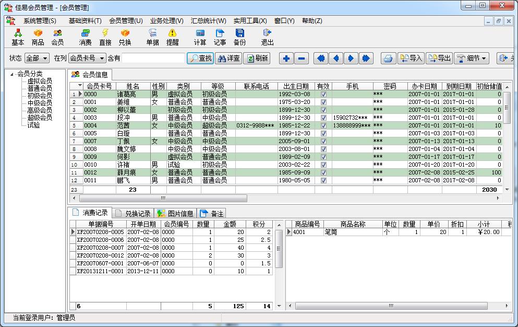The height and width of the screenshot is (327, 518).
Task: Collapse the 会员分类 tree node
Action: tap(12, 74)
